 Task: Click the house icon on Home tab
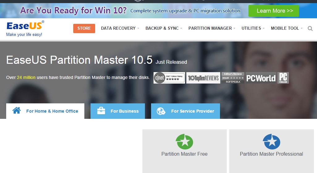coord(17,110)
